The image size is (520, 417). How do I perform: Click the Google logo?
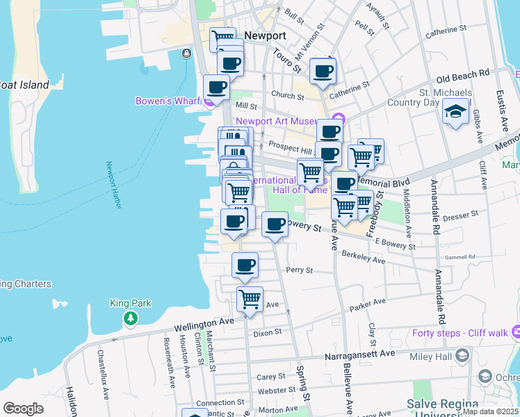coord(23,409)
